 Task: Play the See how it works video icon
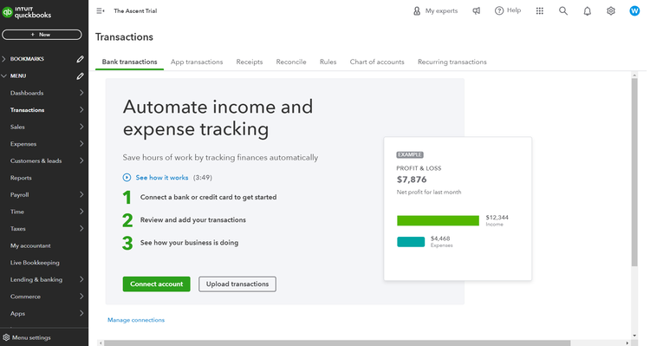tap(127, 178)
